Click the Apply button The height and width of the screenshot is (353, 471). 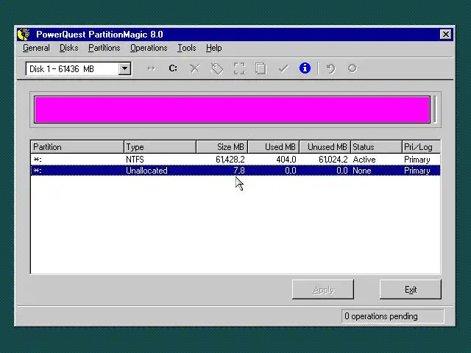tap(323, 289)
